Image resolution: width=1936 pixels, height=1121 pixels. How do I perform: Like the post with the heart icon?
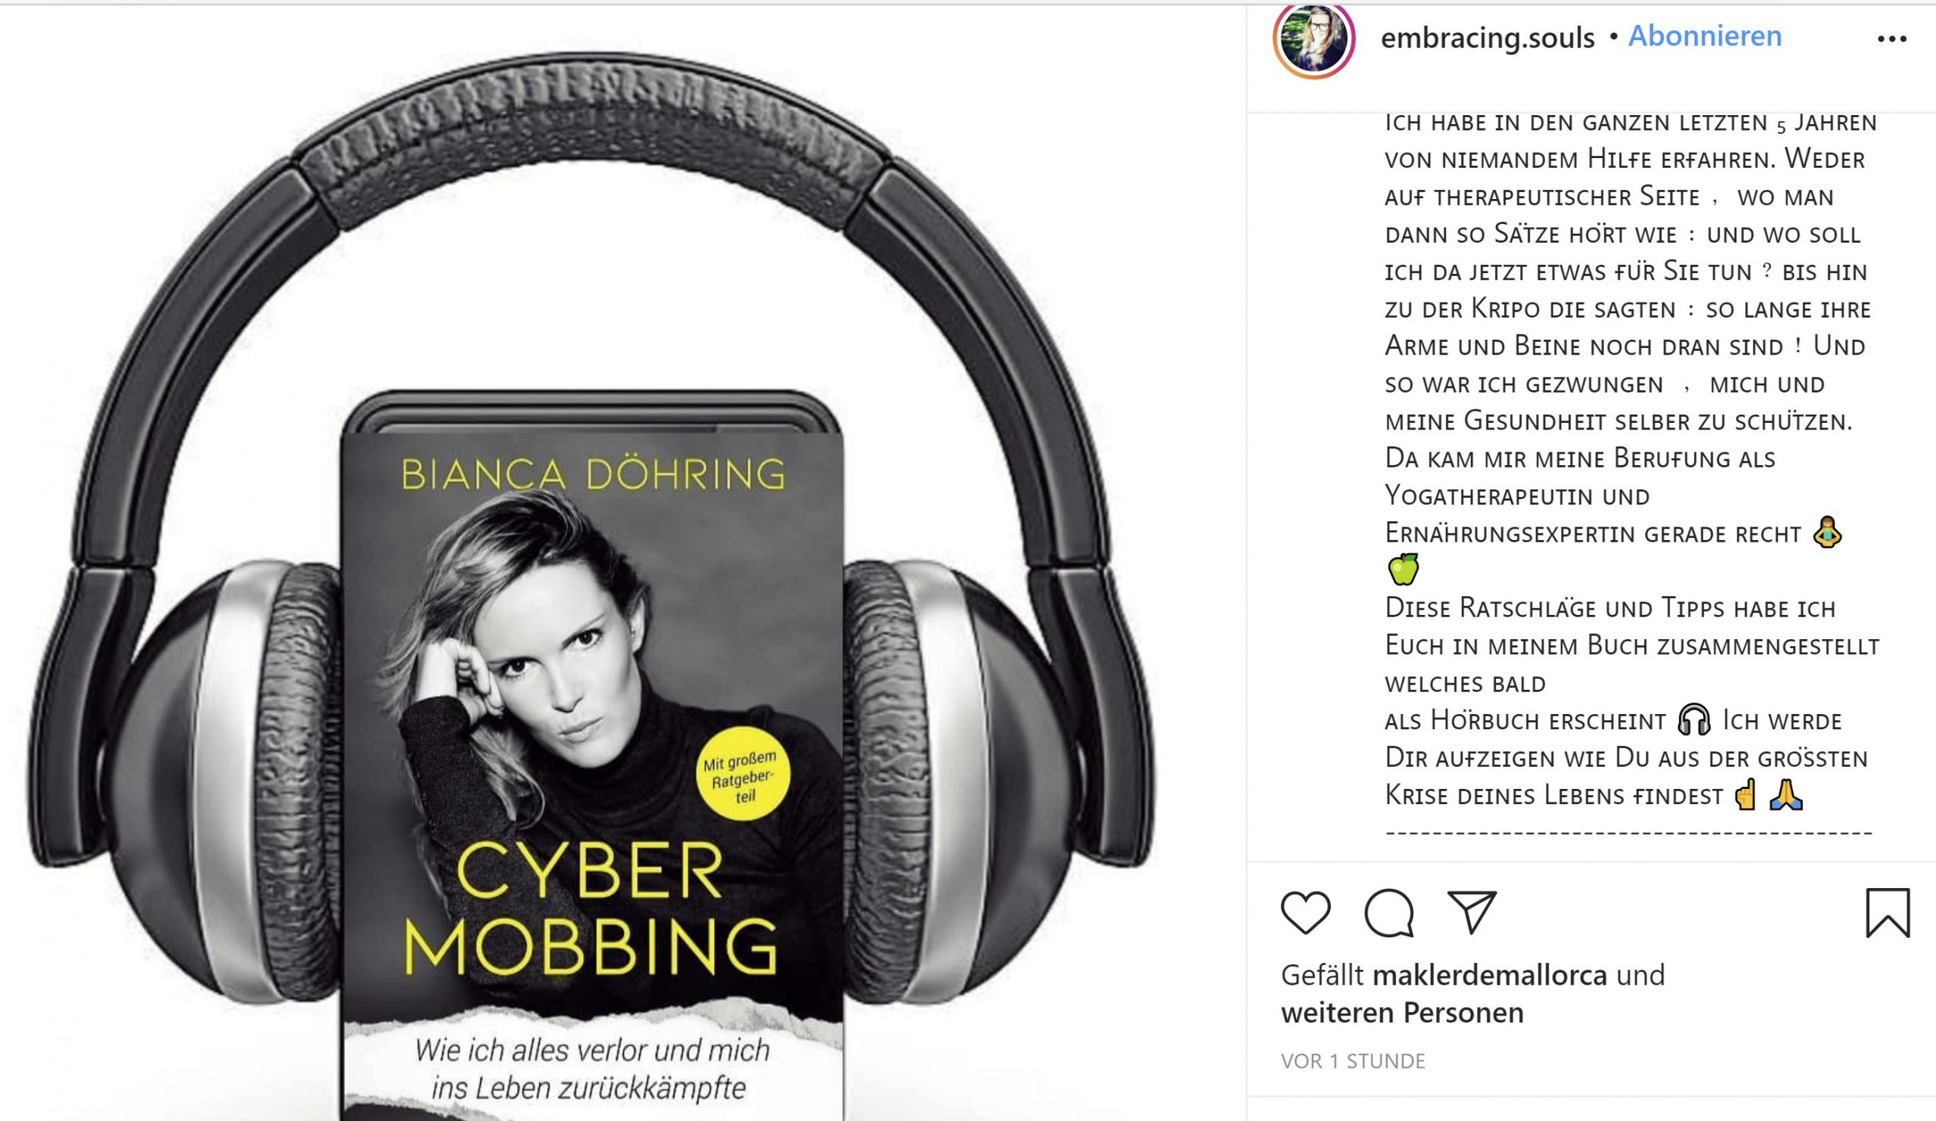(1305, 912)
